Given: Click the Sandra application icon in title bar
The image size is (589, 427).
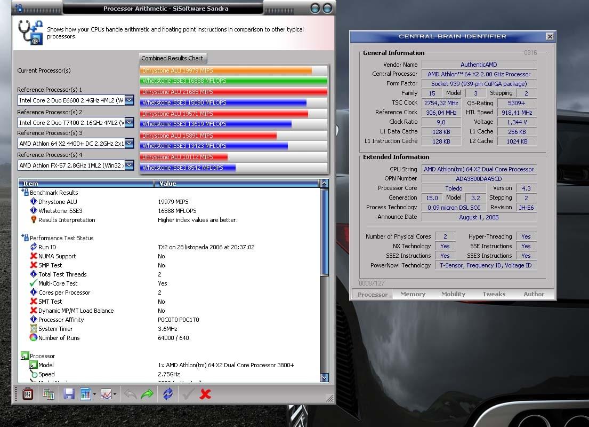Looking at the screenshot, I should (x=19, y=7).
